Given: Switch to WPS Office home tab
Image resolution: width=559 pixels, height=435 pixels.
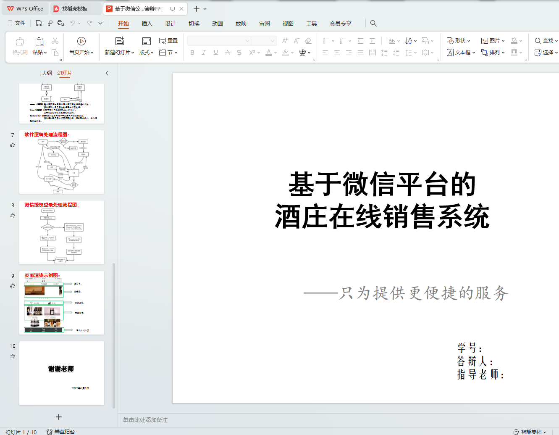Looking at the screenshot, I should [x=25, y=9].
